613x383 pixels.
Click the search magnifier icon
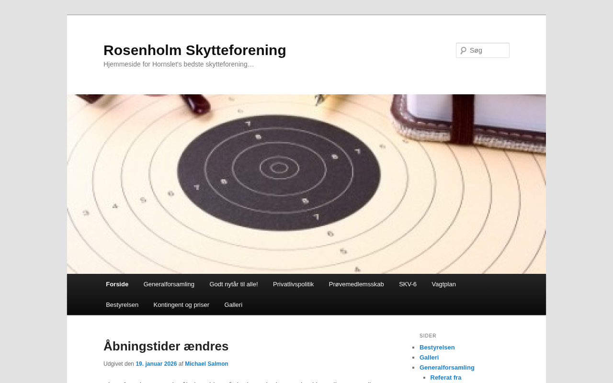point(463,50)
